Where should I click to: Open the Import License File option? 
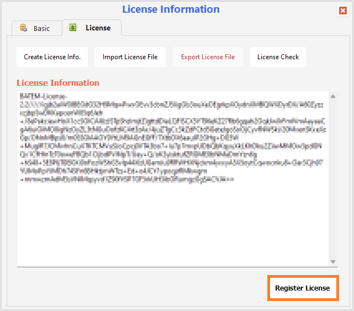tap(130, 57)
